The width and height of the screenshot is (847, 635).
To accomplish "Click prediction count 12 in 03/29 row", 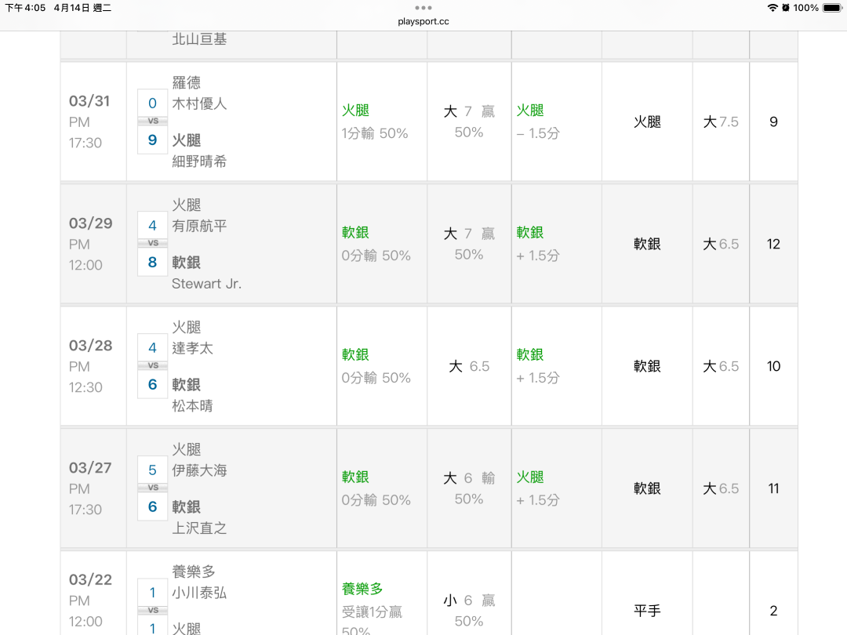I will [x=773, y=244].
